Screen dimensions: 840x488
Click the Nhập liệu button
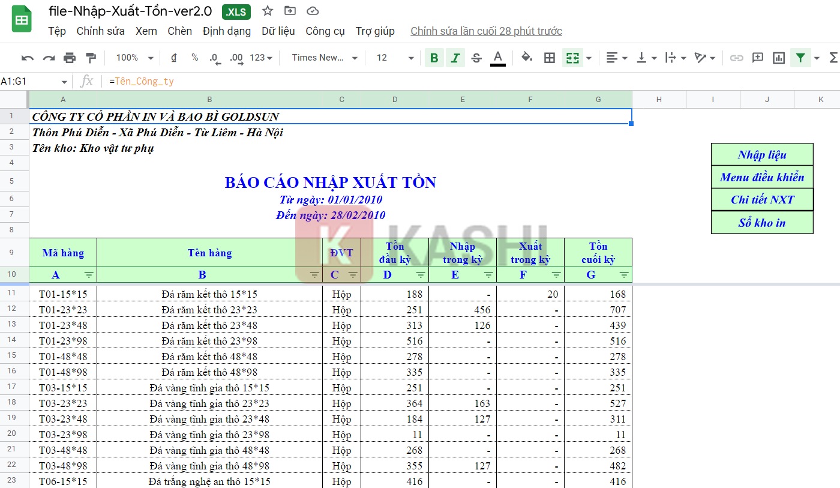(762, 154)
